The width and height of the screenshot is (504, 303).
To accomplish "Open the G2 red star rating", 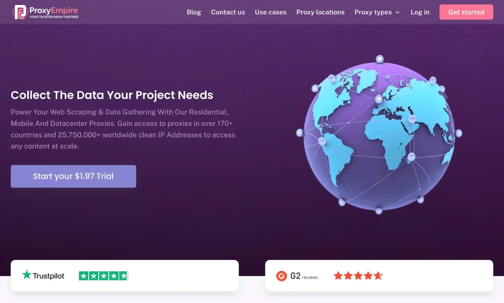I will coord(358,276).
